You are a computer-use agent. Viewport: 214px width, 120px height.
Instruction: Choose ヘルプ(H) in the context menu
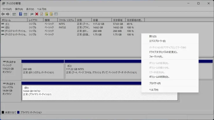(170, 90)
